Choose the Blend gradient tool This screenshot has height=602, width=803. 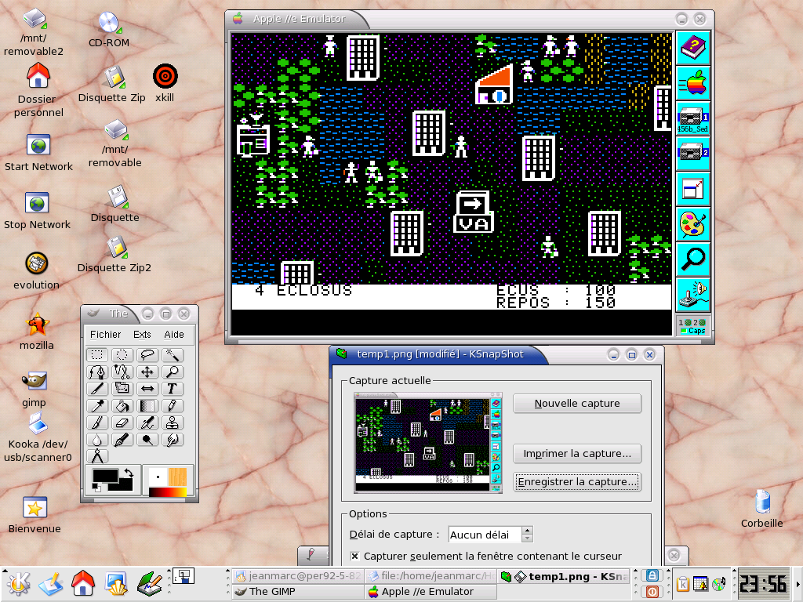pos(147,405)
